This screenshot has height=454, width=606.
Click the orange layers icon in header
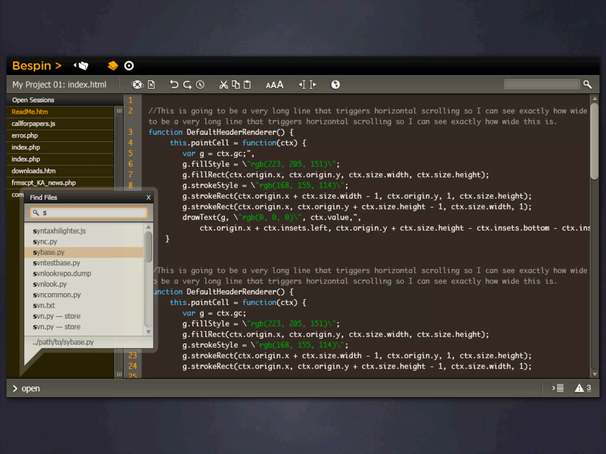click(x=113, y=66)
